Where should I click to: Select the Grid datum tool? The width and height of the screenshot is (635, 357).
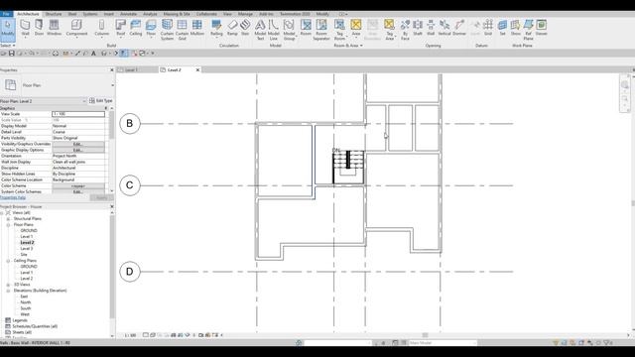[x=488, y=29]
